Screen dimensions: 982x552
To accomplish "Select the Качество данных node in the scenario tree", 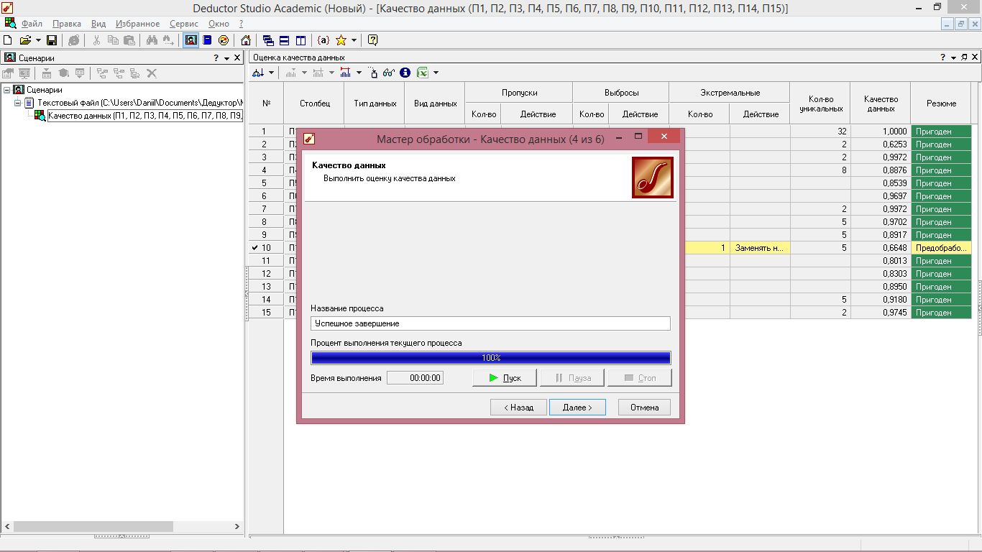I will (x=145, y=116).
